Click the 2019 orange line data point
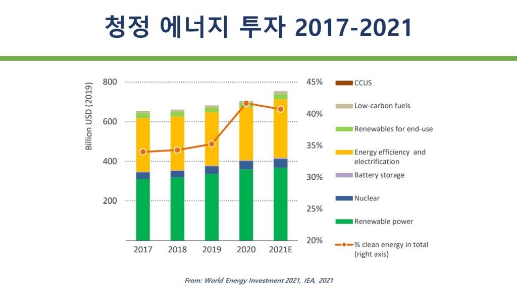 (212, 144)
